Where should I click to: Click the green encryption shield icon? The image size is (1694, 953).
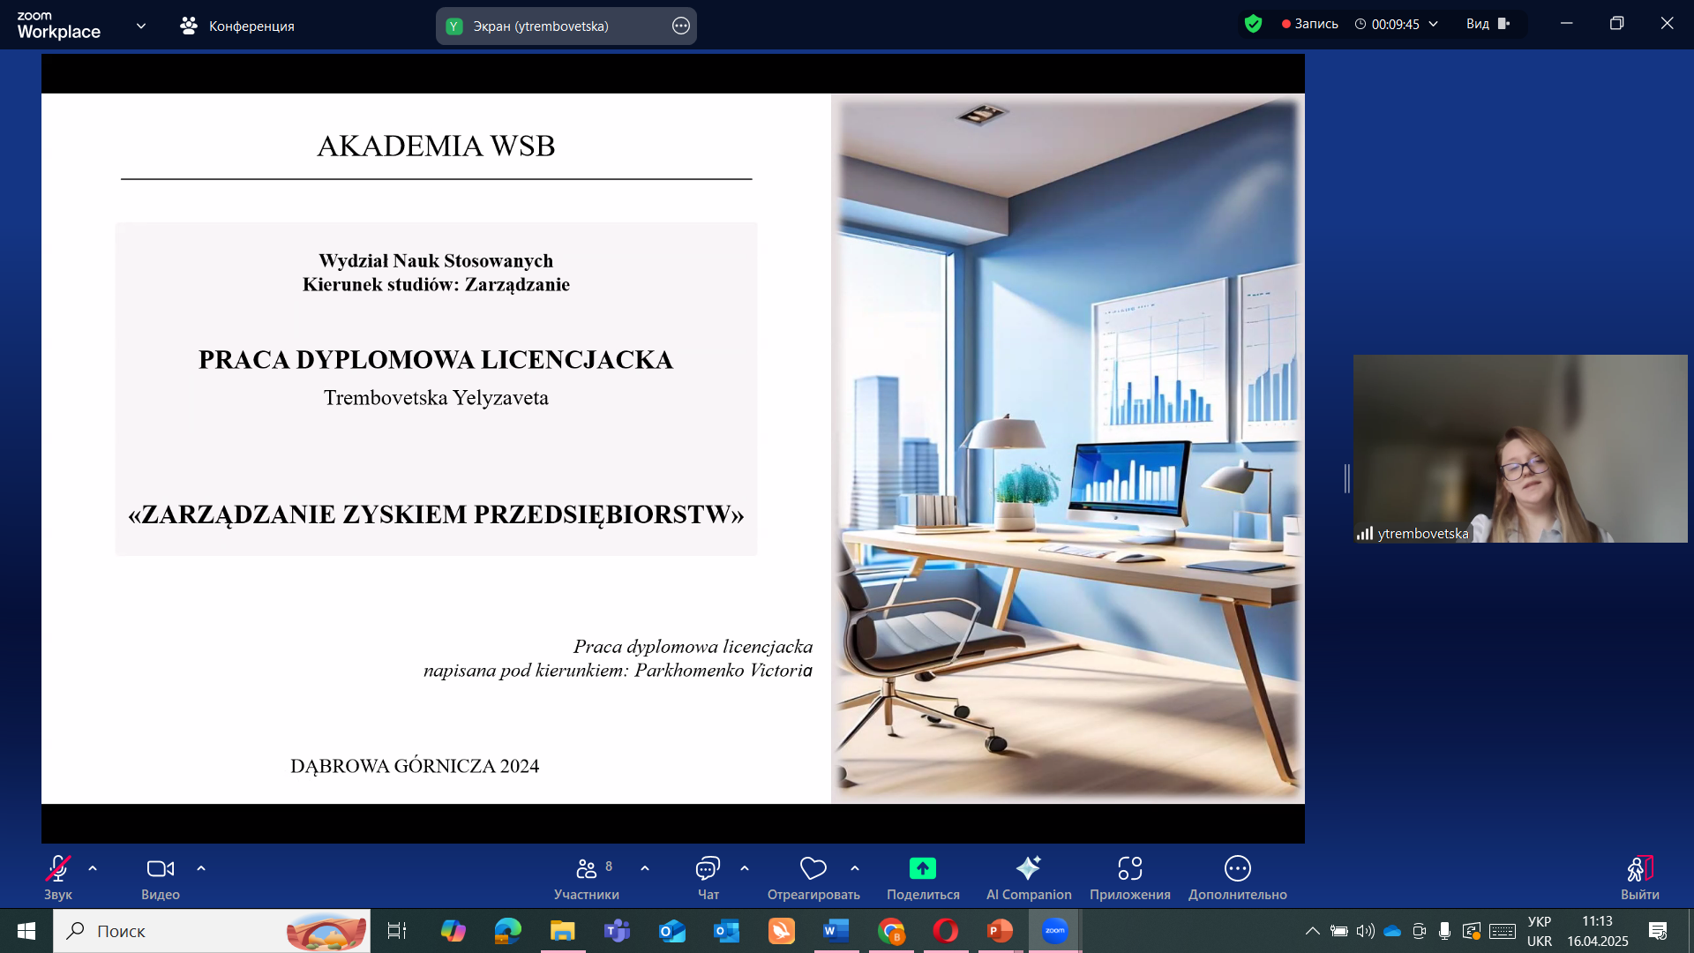point(1253,24)
